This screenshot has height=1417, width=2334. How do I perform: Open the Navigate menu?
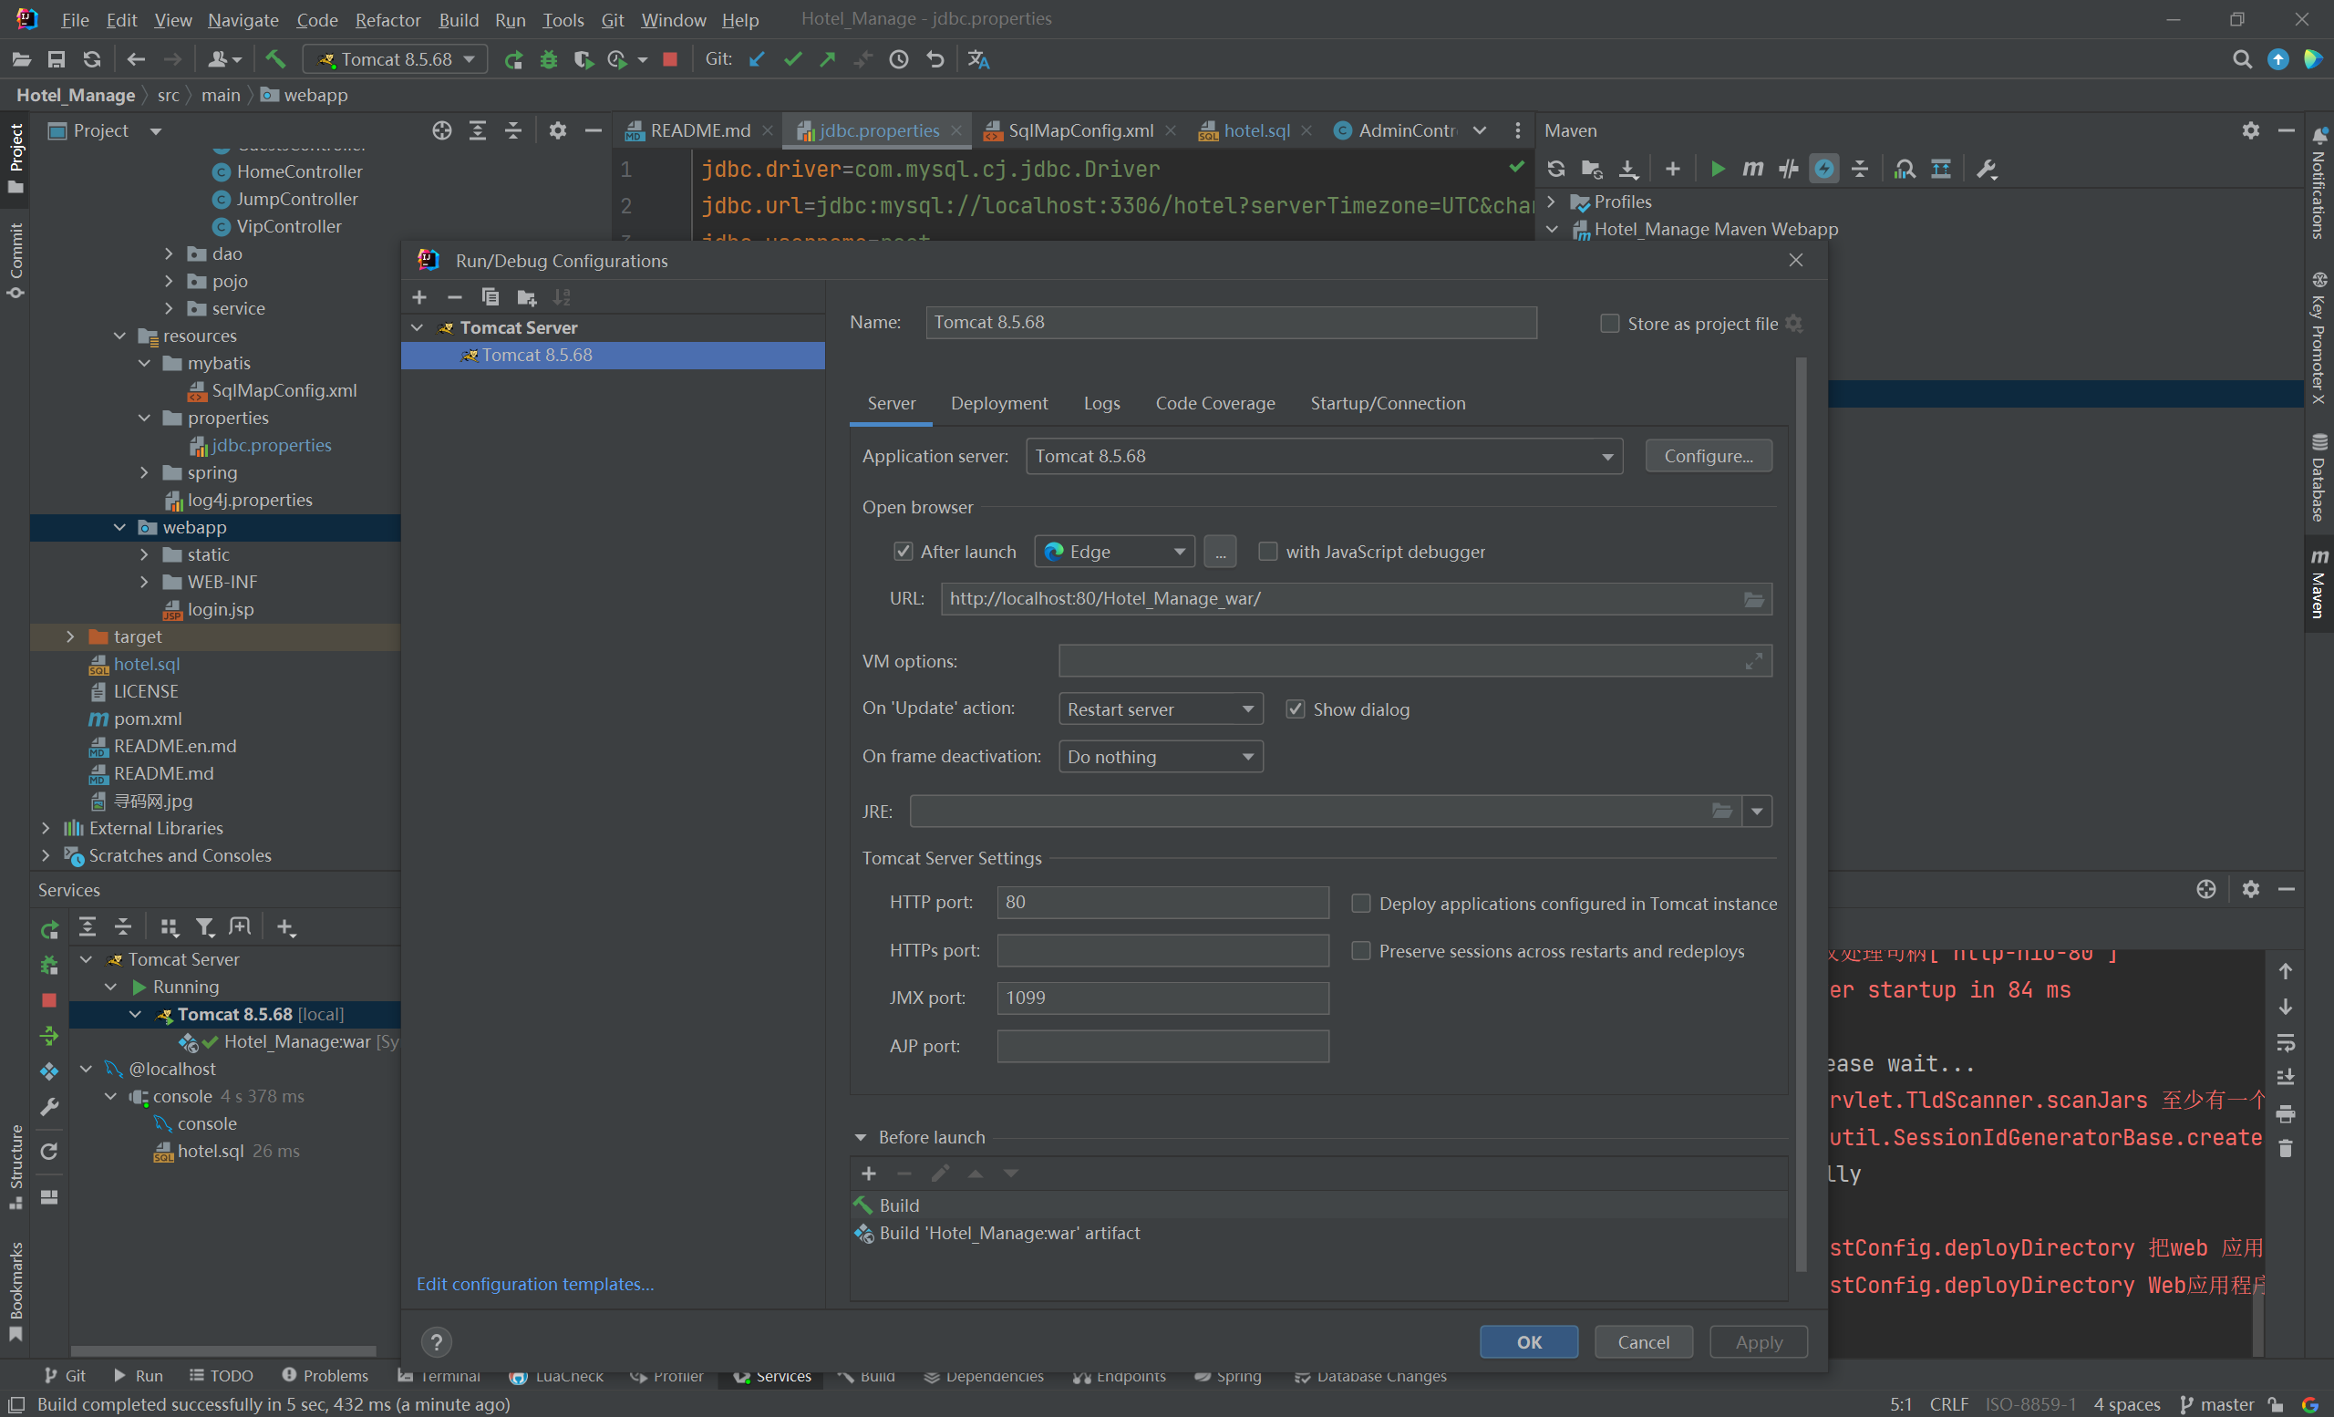click(x=243, y=20)
